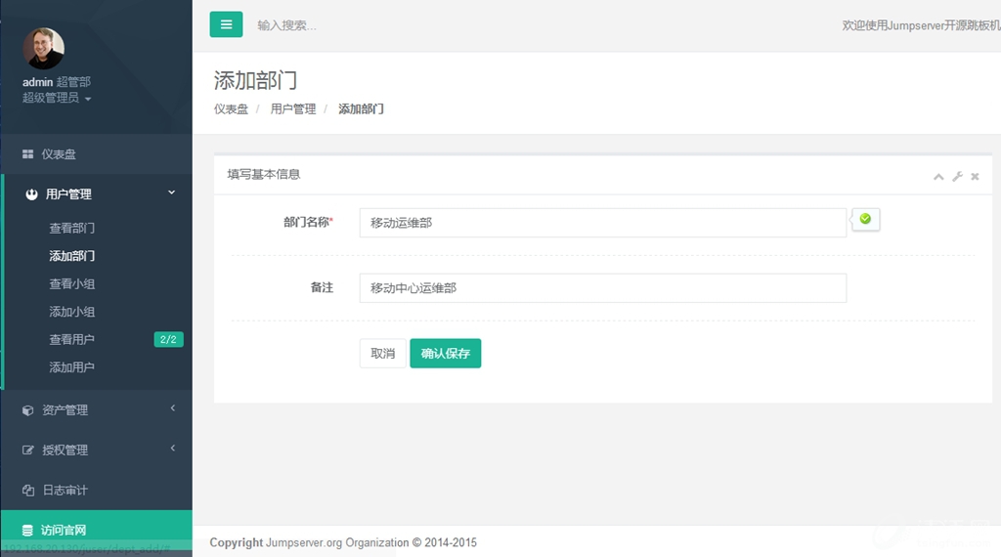
Task: Go to 添加用户 sidebar item
Action: coord(72,367)
